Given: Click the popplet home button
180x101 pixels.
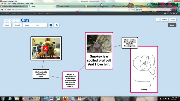Looking at the screenshot, I should pos(7,25).
